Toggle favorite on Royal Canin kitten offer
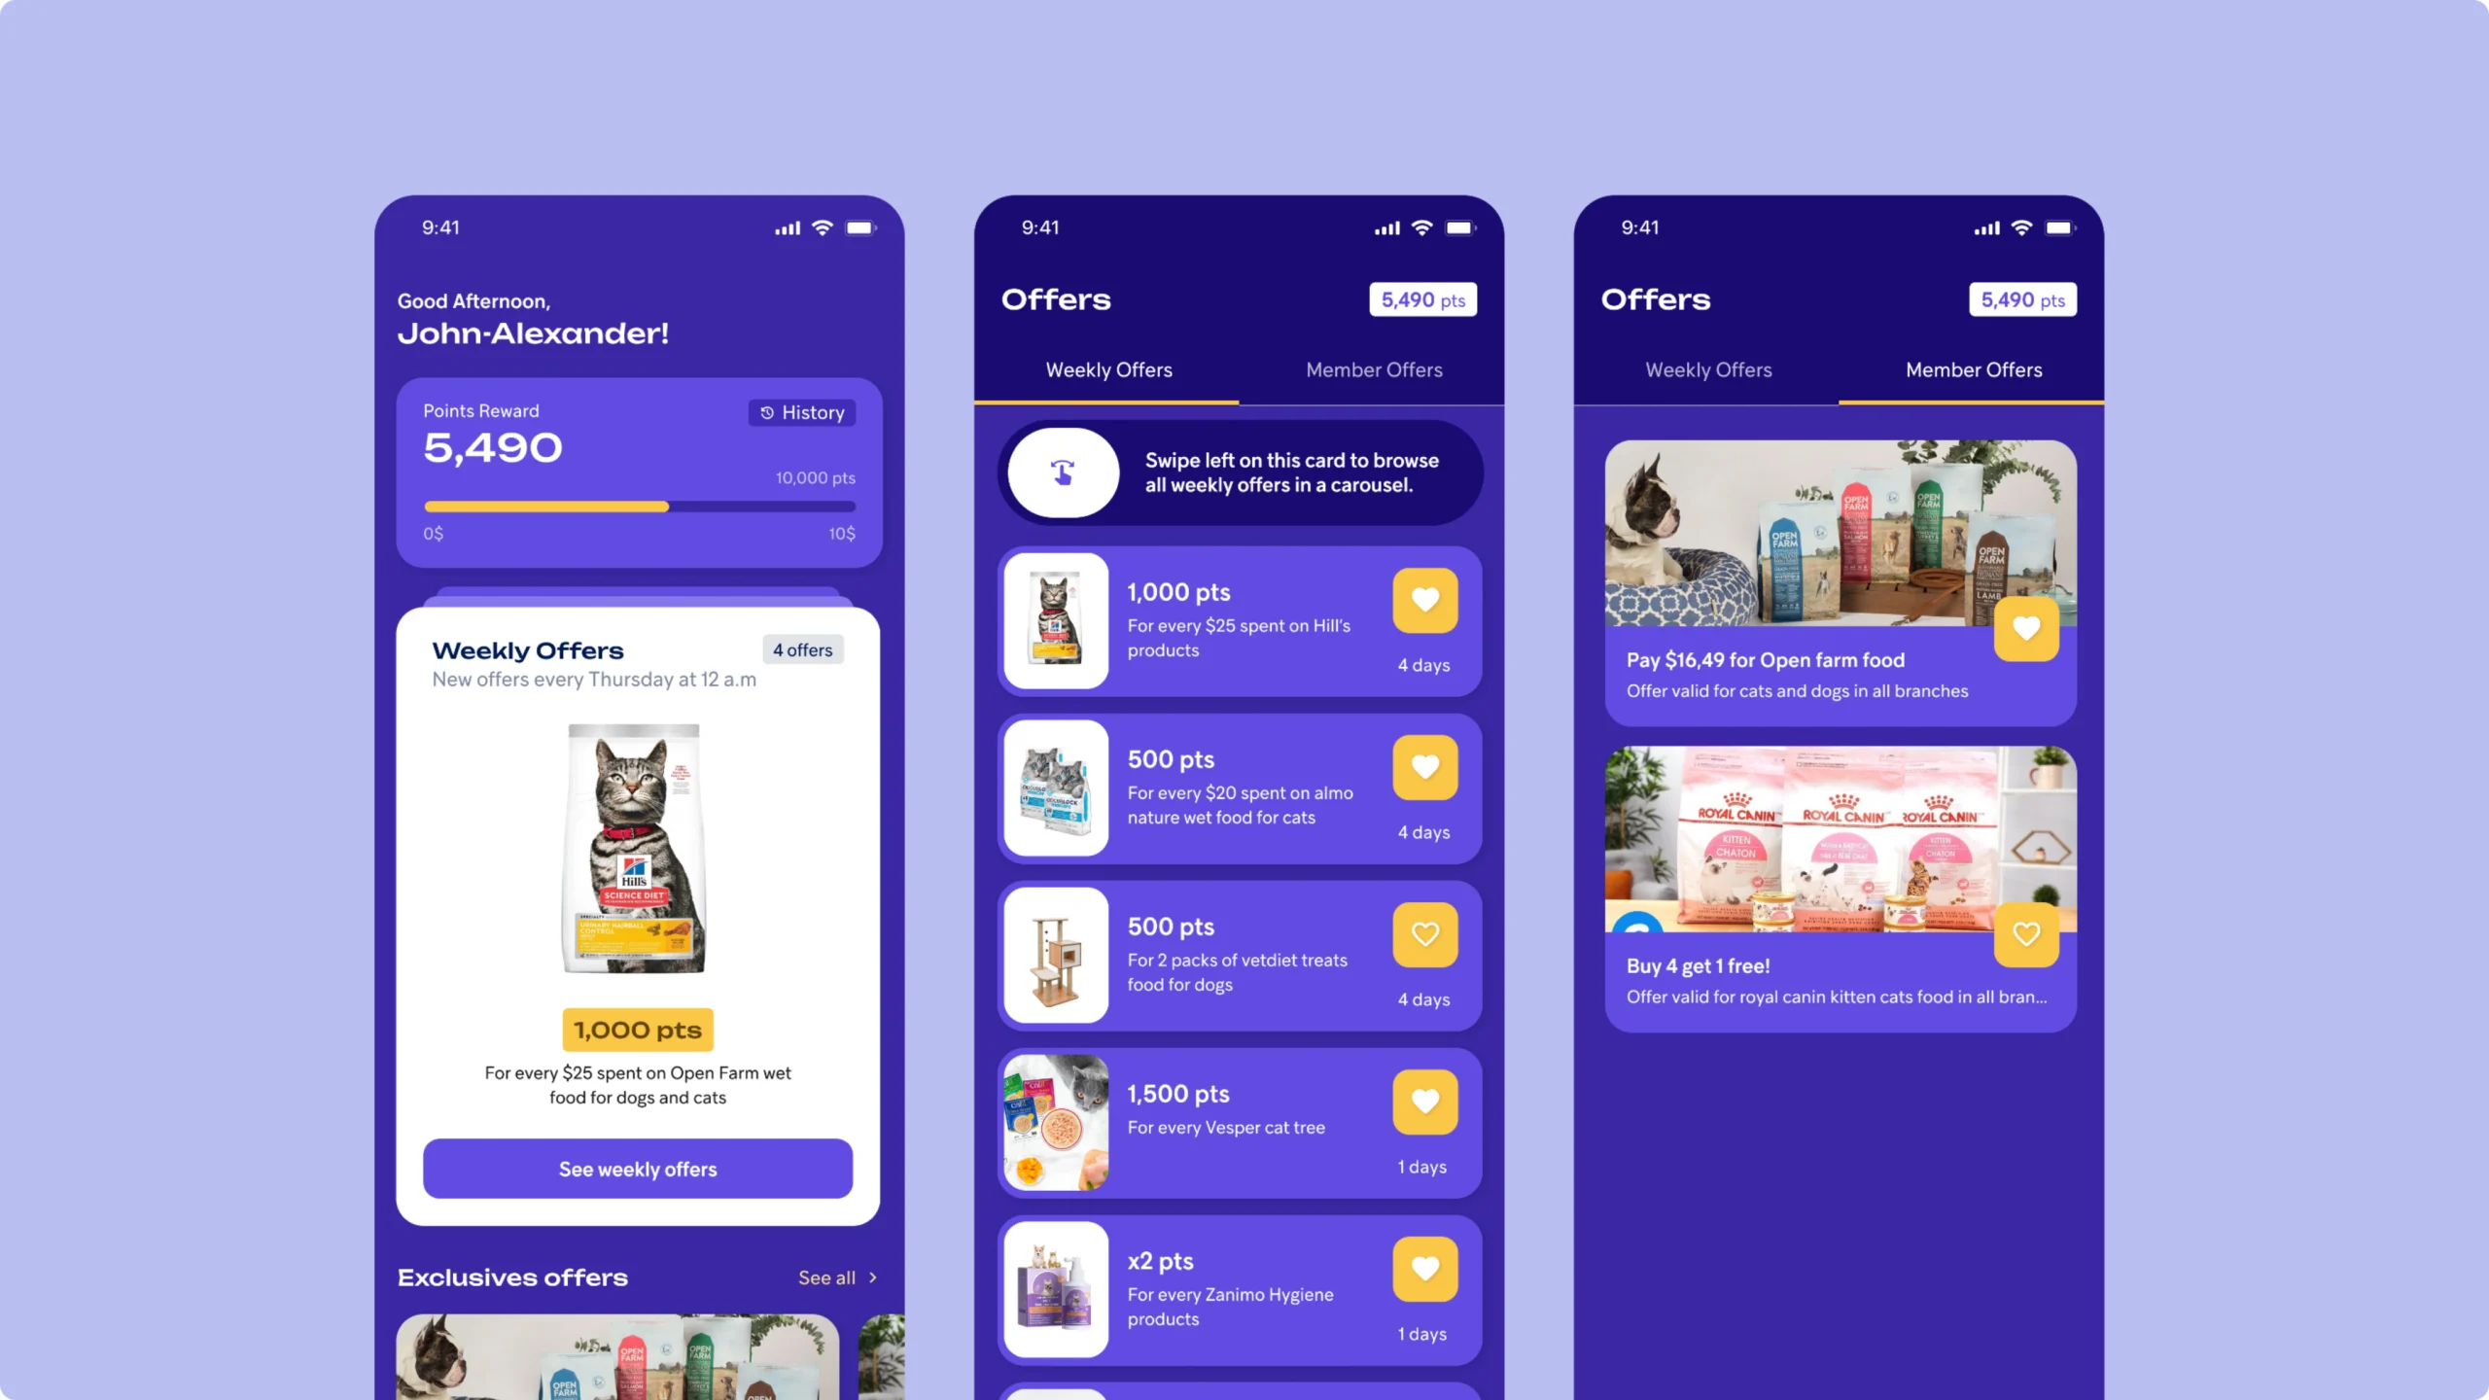Image resolution: width=2489 pixels, height=1400 pixels. coord(2026,935)
